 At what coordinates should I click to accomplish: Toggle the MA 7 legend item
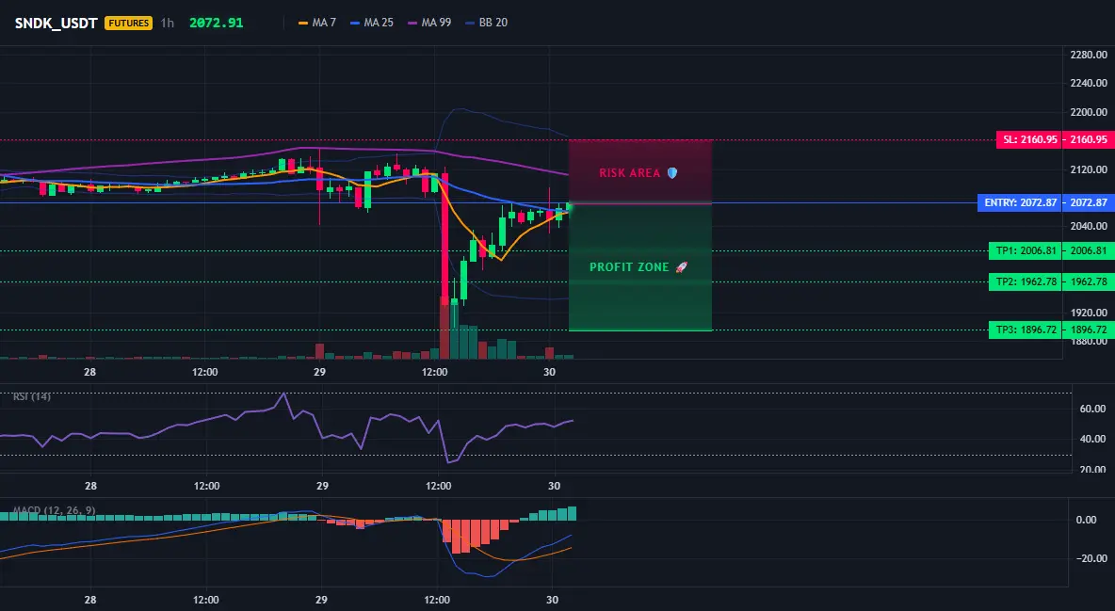tap(318, 23)
